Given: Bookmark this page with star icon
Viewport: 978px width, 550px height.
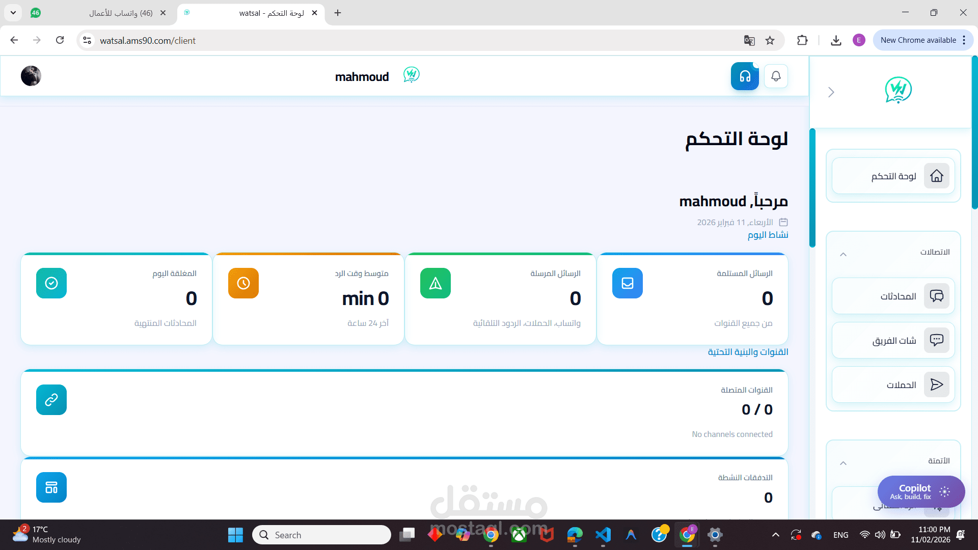Looking at the screenshot, I should point(770,41).
